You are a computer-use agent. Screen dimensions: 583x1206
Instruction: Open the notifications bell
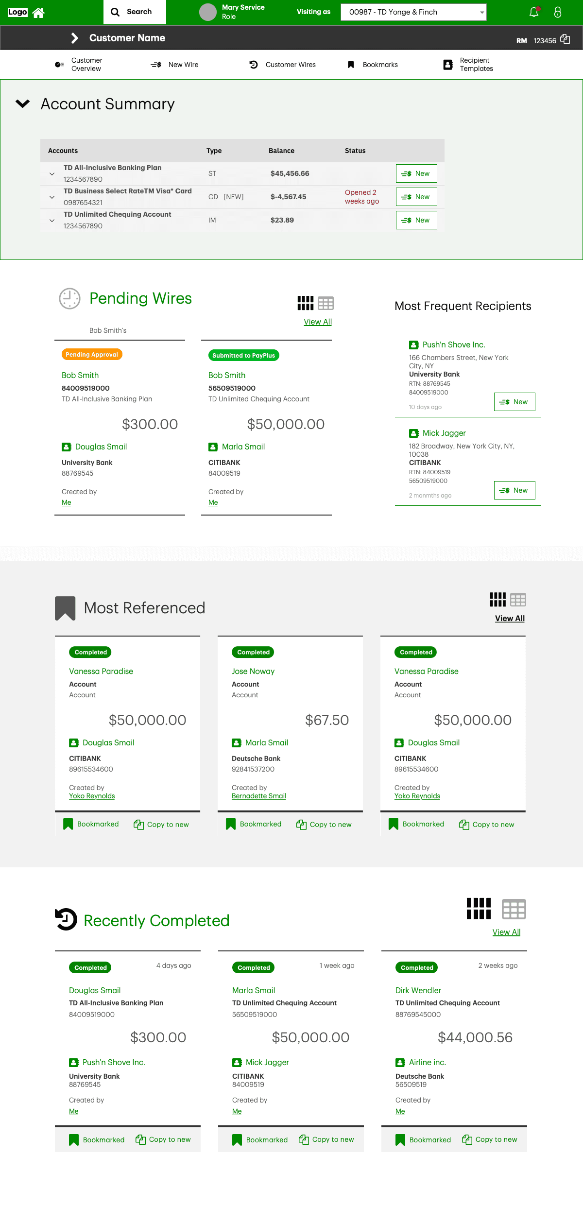(534, 12)
